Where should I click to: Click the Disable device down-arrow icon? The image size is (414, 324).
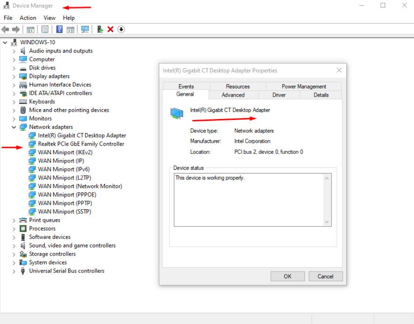pyautogui.click(x=121, y=29)
